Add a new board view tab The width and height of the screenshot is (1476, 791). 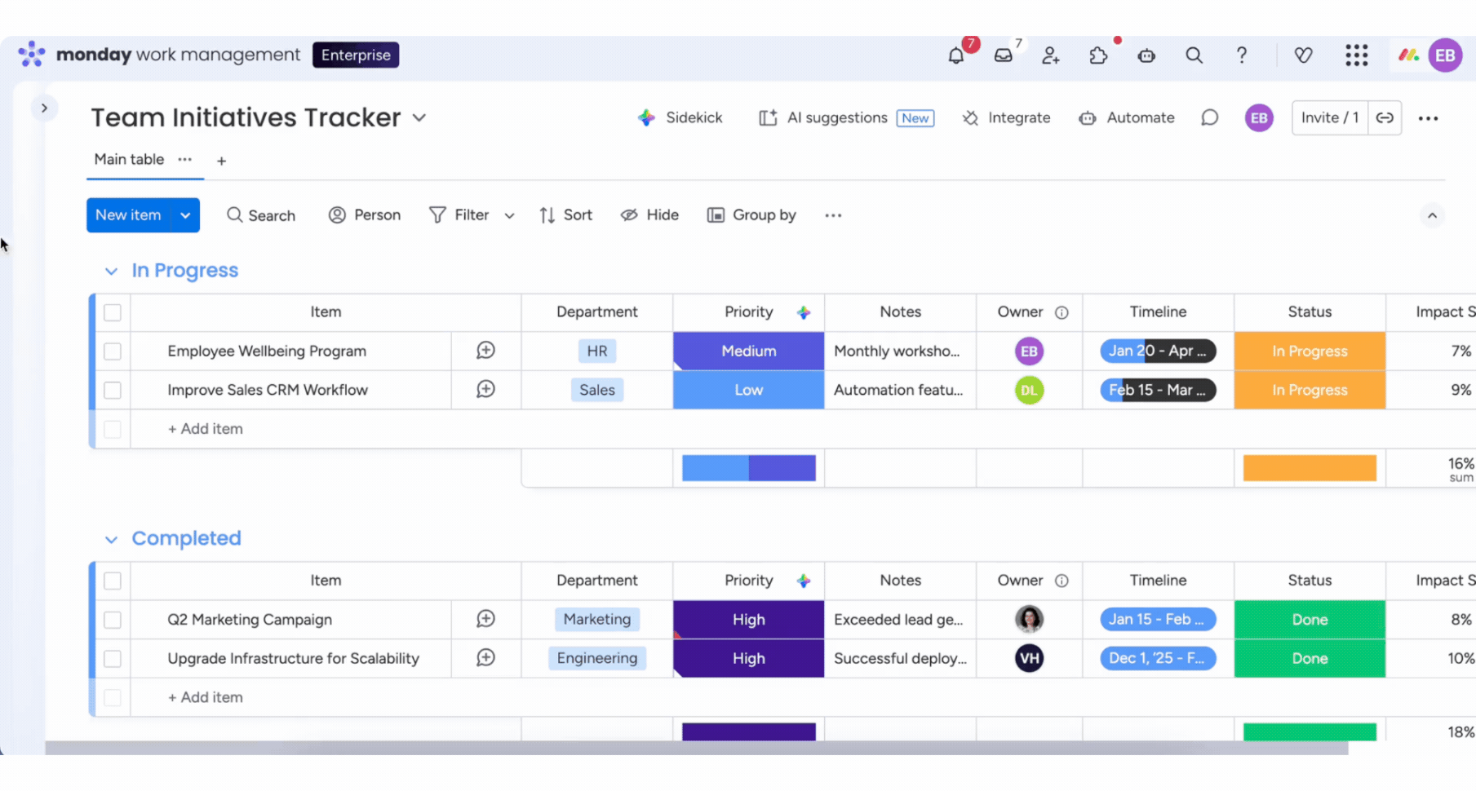pyautogui.click(x=221, y=161)
